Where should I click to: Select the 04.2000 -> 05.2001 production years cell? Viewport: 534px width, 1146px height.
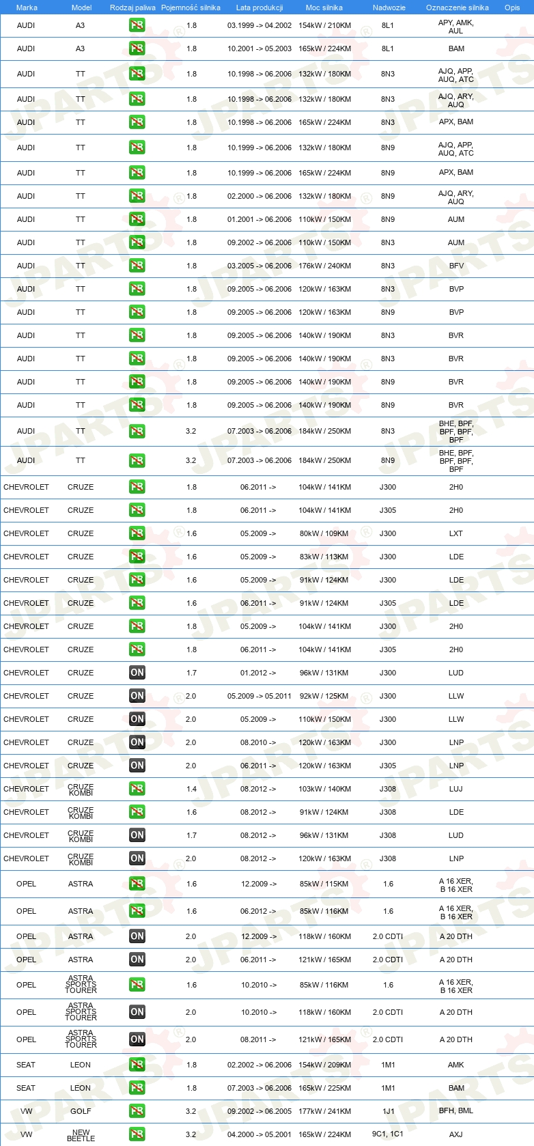click(259, 1134)
